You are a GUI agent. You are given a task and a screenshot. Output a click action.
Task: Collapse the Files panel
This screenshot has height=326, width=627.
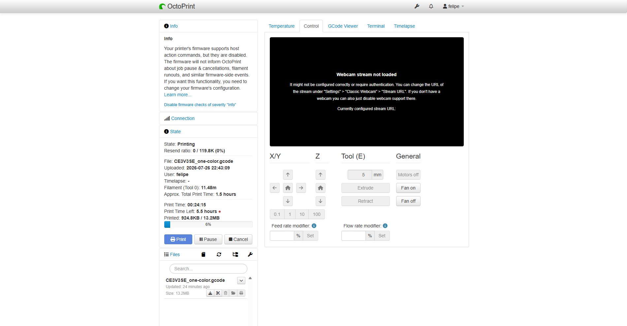click(175, 254)
